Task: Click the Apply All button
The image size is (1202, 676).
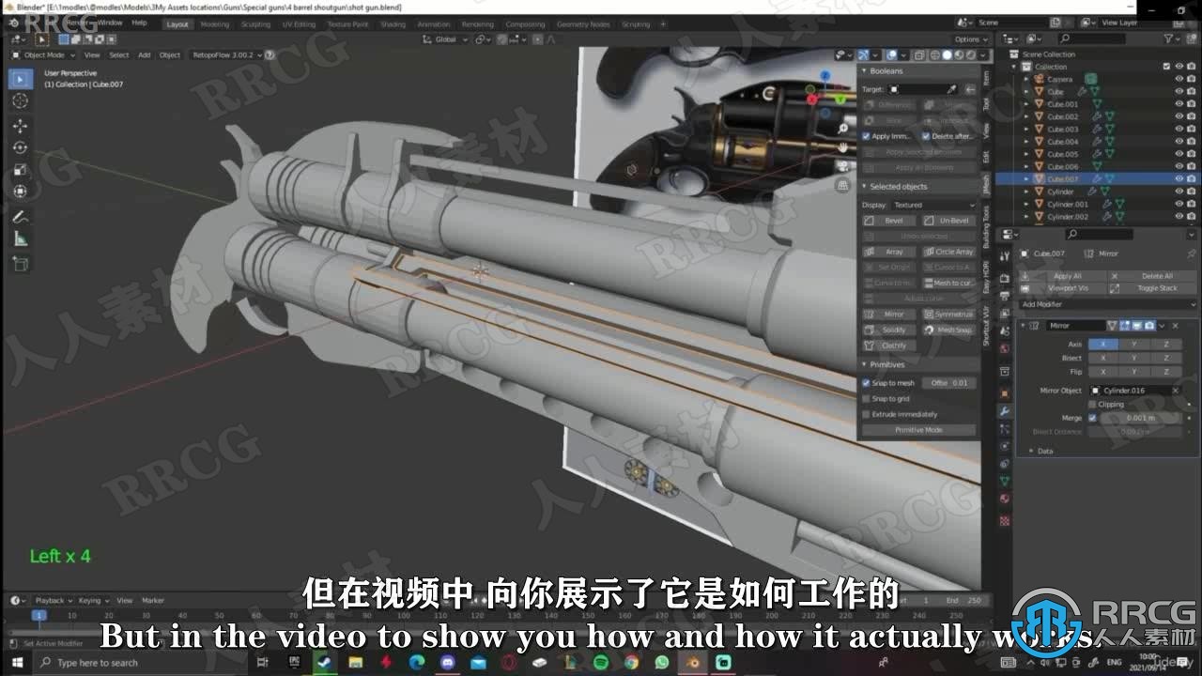Action: click(1063, 276)
